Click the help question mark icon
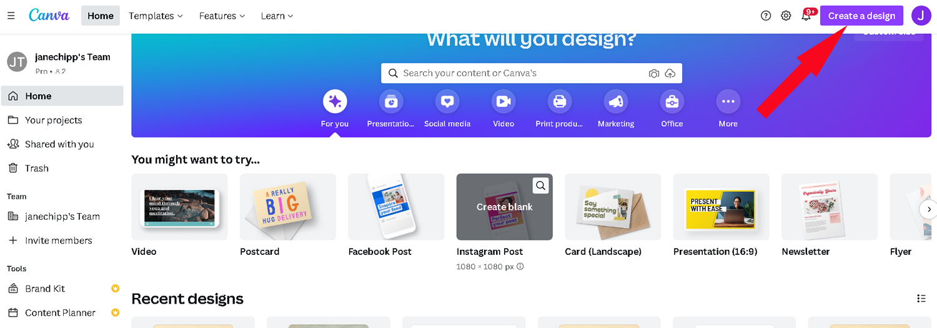Image resolution: width=937 pixels, height=328 pixels. (x=766, y=16)
